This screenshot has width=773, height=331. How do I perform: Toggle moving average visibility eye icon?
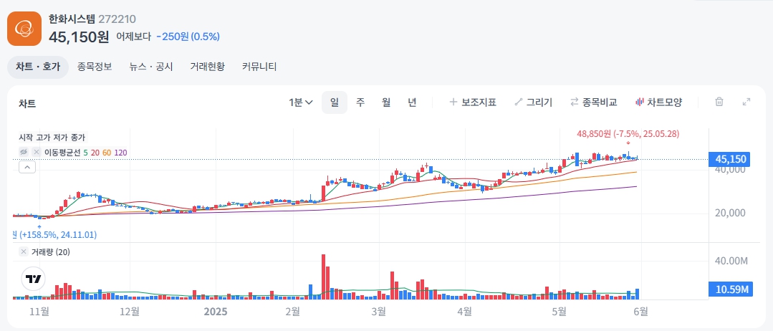point(23,153)
